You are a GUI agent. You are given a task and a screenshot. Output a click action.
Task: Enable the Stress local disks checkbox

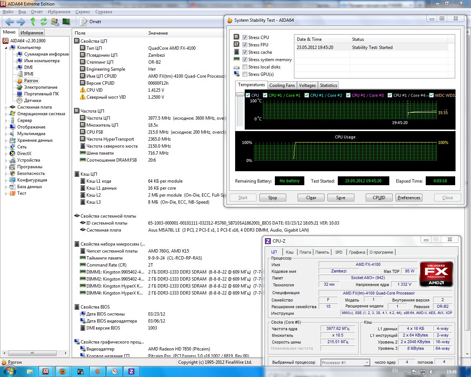[x=245, y=67]
